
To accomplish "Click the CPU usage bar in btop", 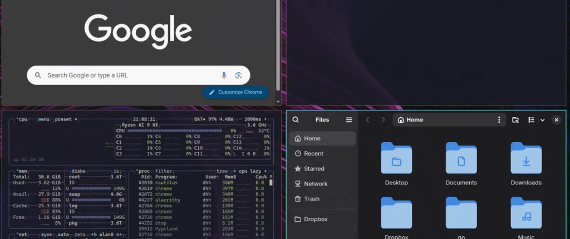I will (x=174, y=130).
